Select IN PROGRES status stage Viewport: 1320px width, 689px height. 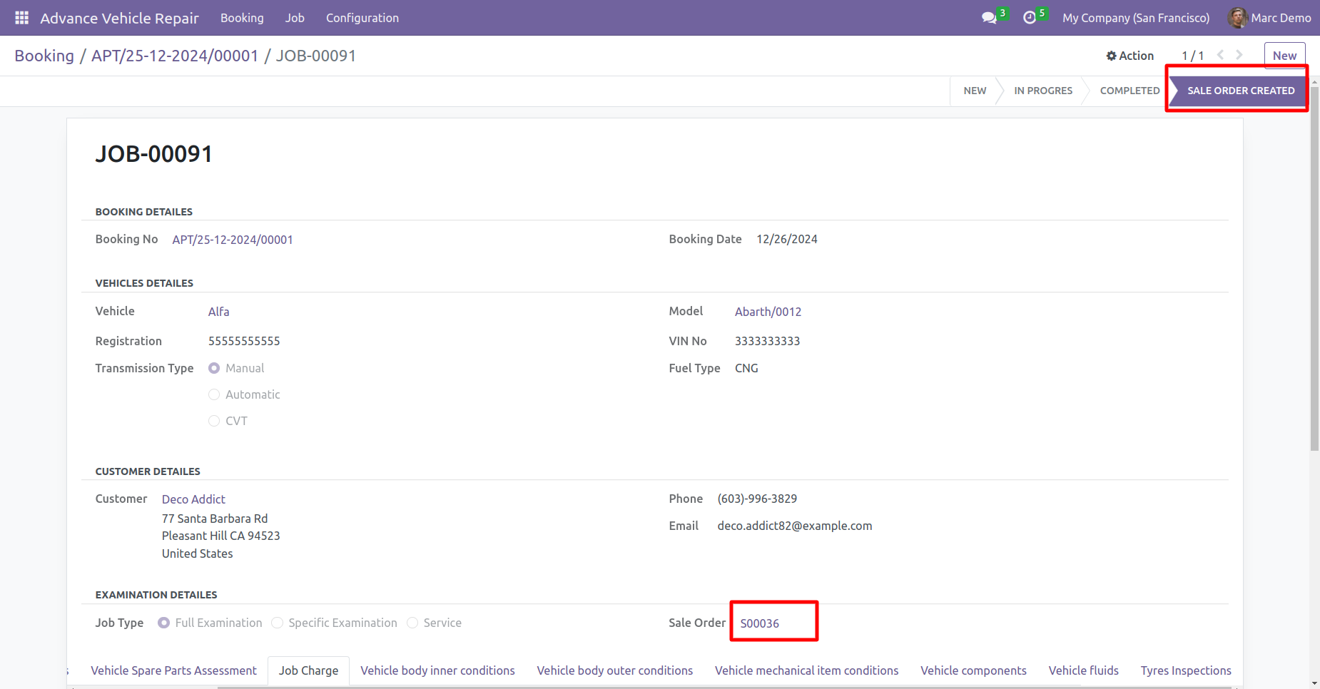point(1043,91)
